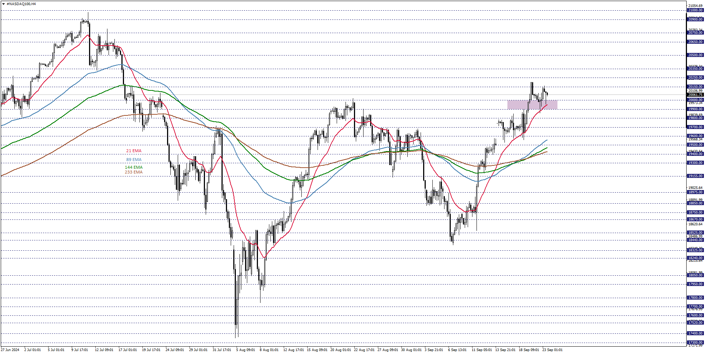The height and width of the screenshot is (354, 705).
Task: Click the 20150.00 level price label
Action: coord(695,87)
